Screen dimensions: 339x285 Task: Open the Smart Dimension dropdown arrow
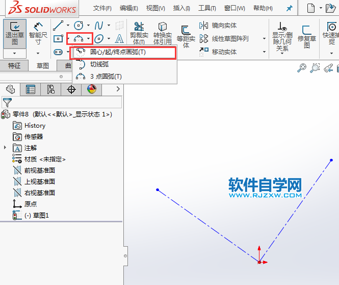(x=38, y=53)
